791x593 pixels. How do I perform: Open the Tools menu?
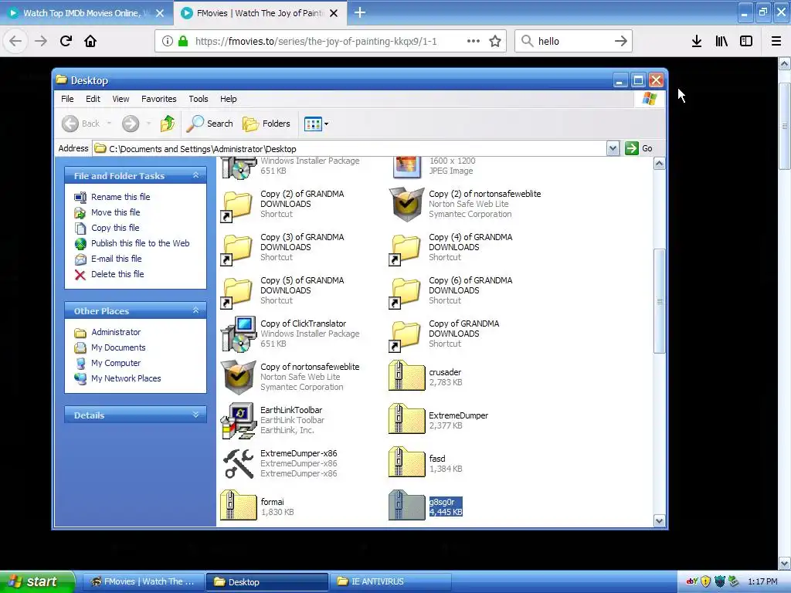[x=199, y=99]
